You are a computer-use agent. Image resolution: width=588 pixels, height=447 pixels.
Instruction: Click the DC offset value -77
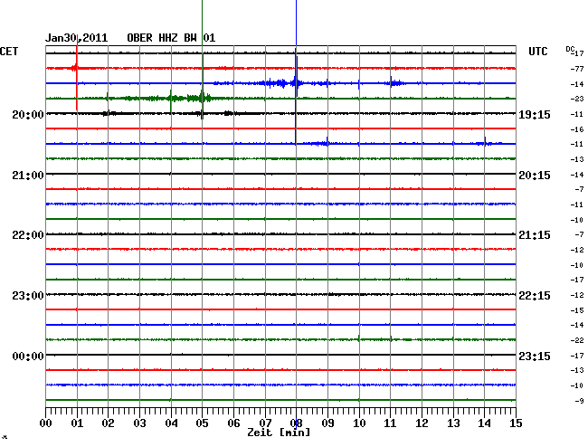[x=577, y=69]
